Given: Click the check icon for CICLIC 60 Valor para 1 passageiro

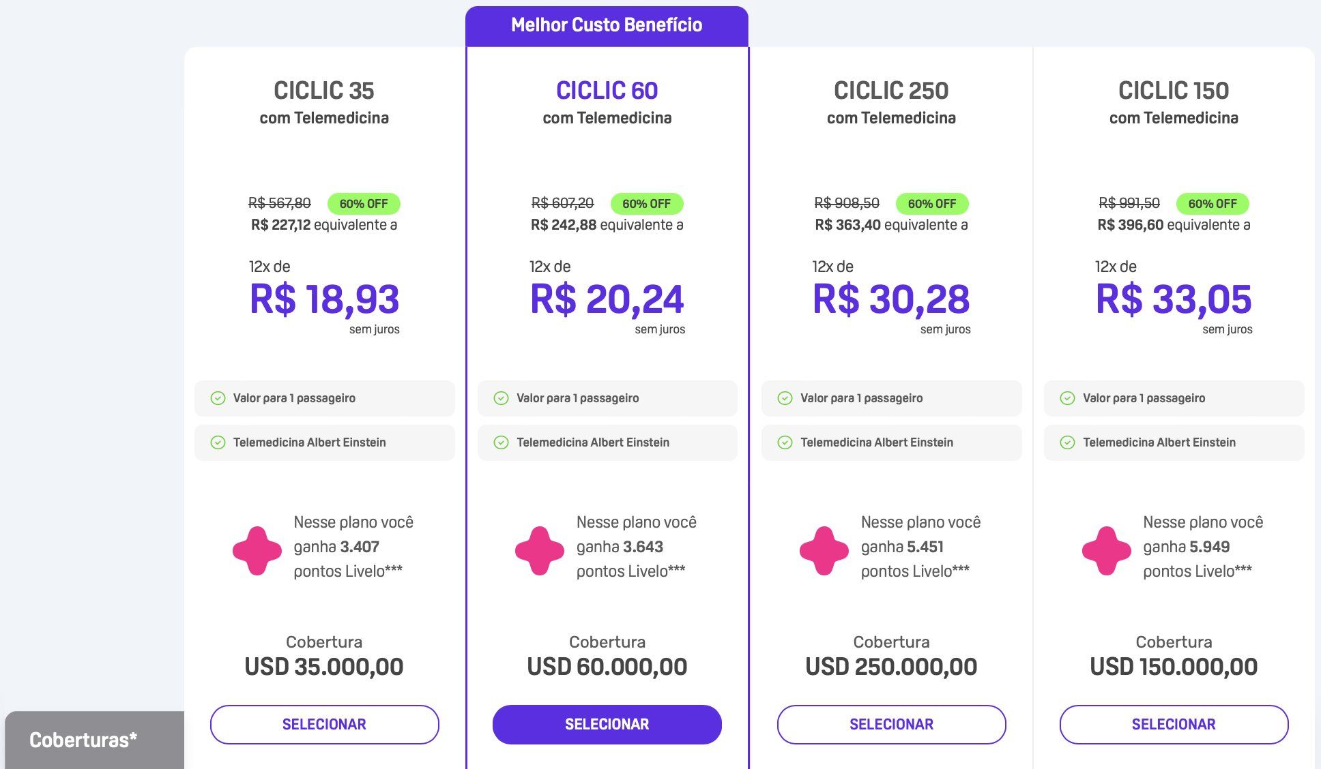Looking at the screenshot, I should tap(501, 398).
